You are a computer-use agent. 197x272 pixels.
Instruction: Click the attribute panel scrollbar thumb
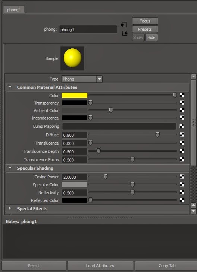[193, 123]
